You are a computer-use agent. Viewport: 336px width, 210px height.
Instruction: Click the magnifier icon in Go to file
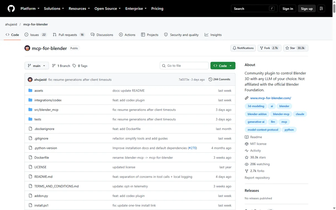pos(164,66)
